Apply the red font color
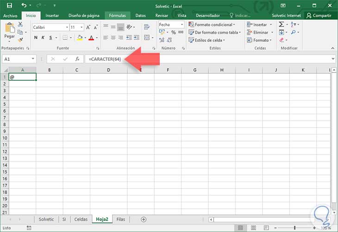The width and height of the screenshot is (338, 232). pos(91,38)
